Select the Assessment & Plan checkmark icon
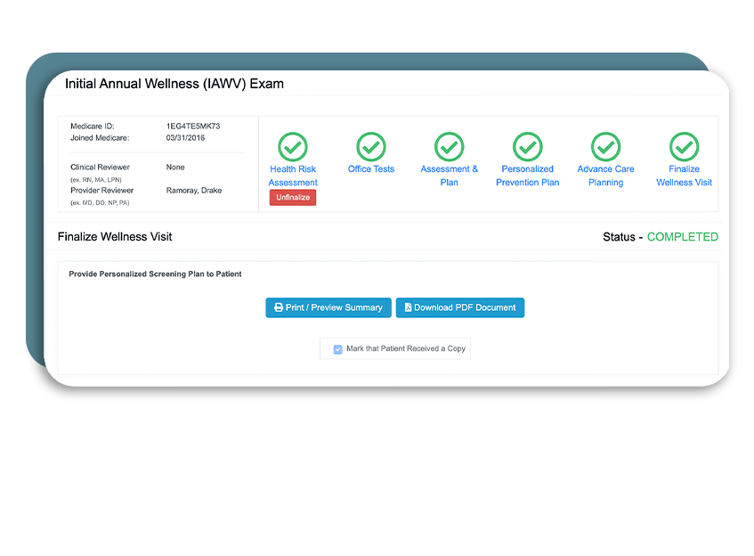Image resolution: width=754 pixels, height=556 pixels. (x=450, y=146)
